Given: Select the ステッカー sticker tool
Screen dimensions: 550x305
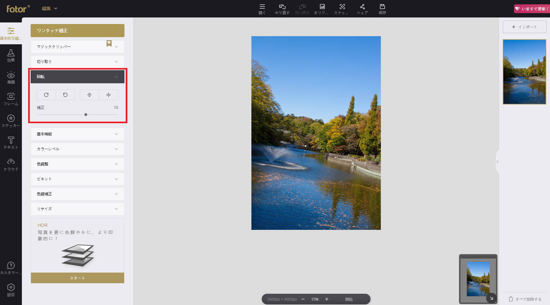Looking at the screenshot, I should [11, 121].
